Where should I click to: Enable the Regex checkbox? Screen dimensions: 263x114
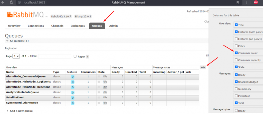pyautogui.click(x=75, y=56)
